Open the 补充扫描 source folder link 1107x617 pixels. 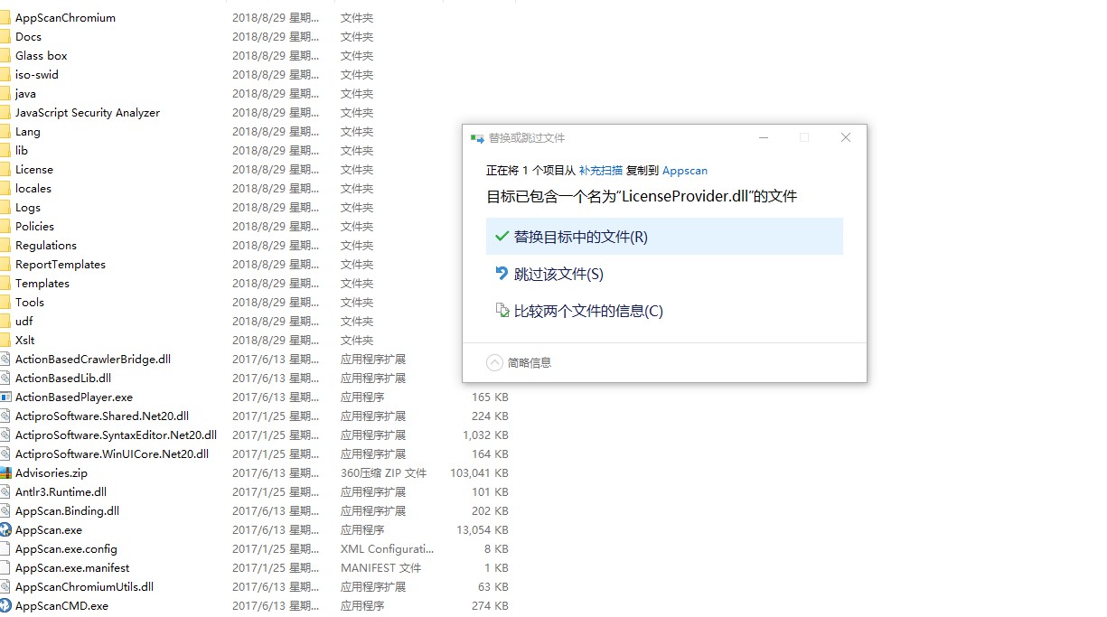coord(601,170)
